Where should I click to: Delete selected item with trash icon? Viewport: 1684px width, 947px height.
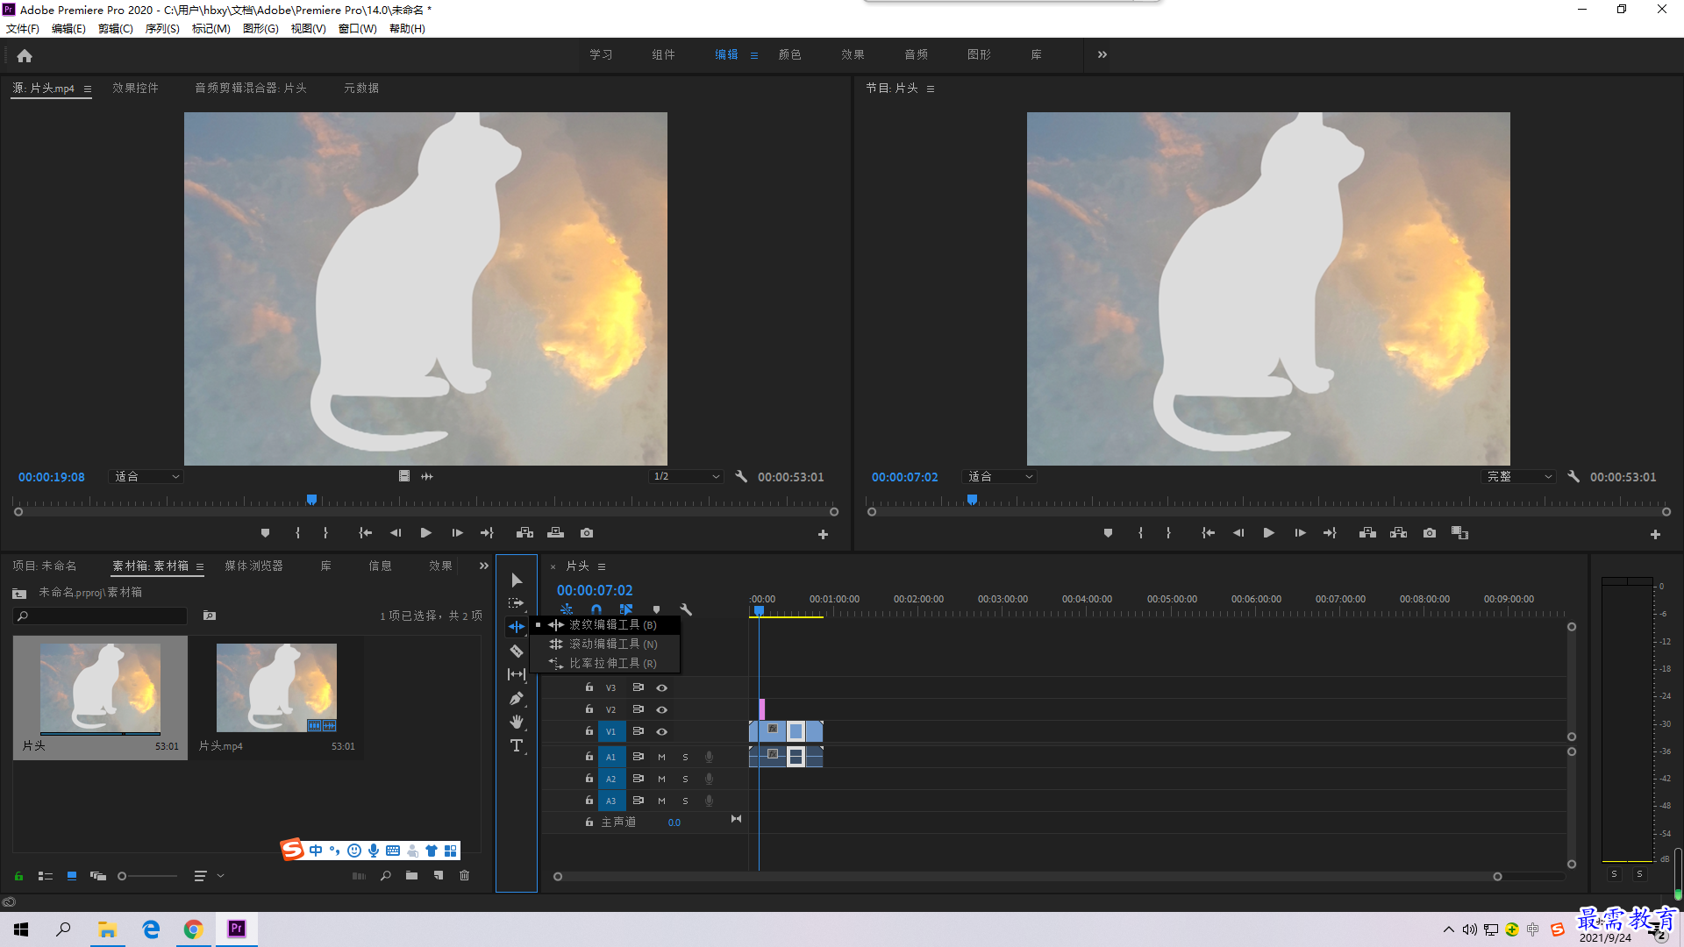point(465,875)
